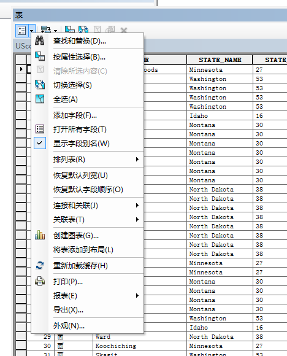287x356 pixels.
Task: Click the Delete Selected toolbar icon
Action: click(124, 30)
